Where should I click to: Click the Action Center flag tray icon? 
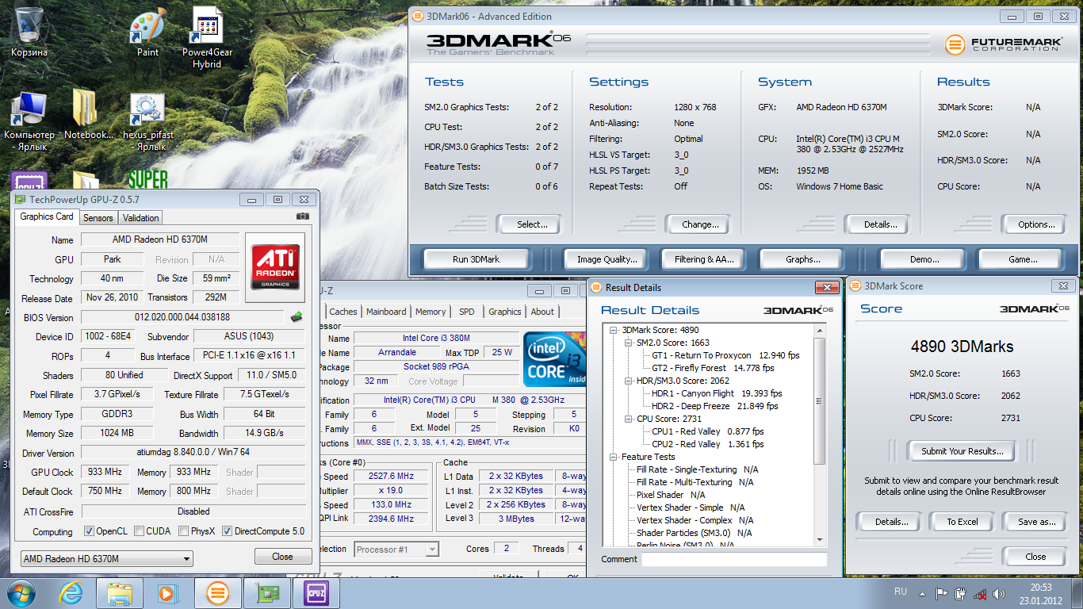[941, 592]
